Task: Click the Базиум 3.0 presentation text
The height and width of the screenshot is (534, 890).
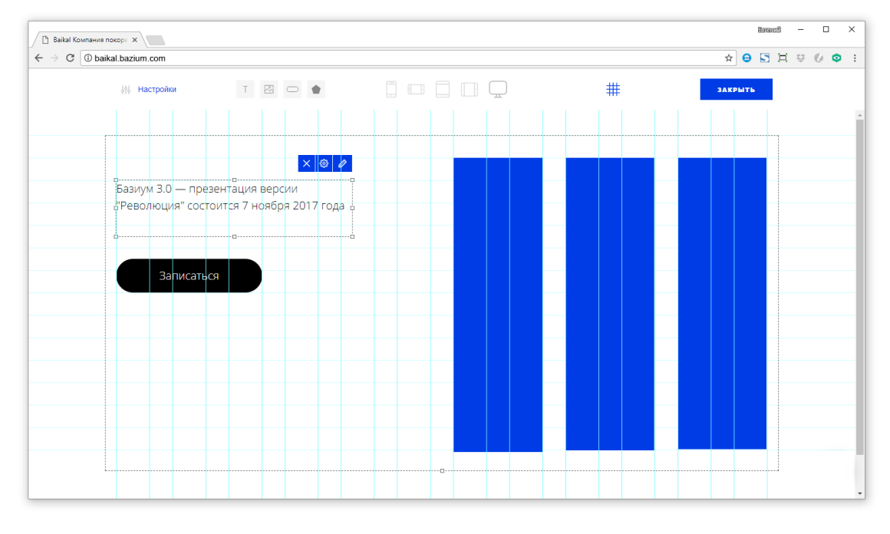Action: click(230, 197)
